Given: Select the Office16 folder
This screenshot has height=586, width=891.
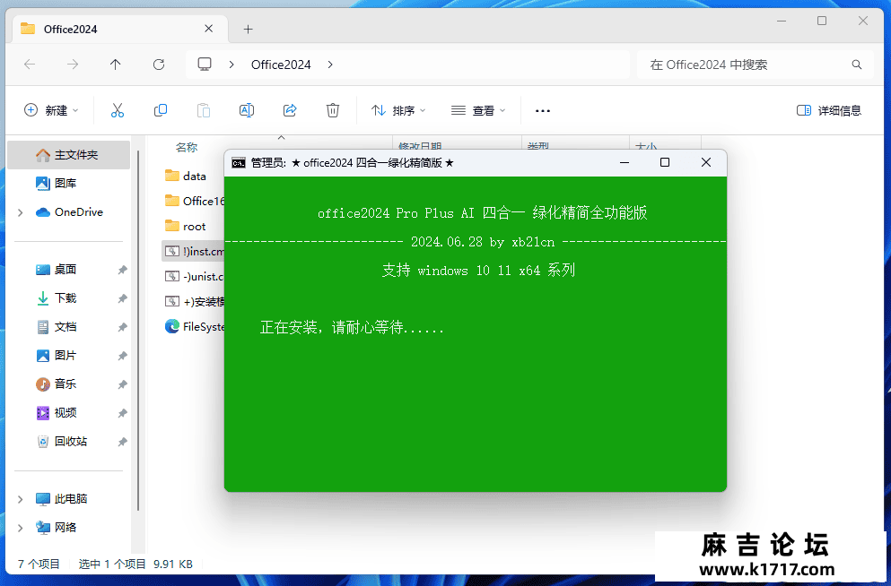Looking at the screenshot, I should pos(194,201).
